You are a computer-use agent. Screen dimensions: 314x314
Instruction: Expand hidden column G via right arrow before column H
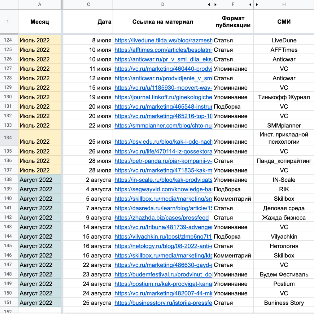point(257,4)
